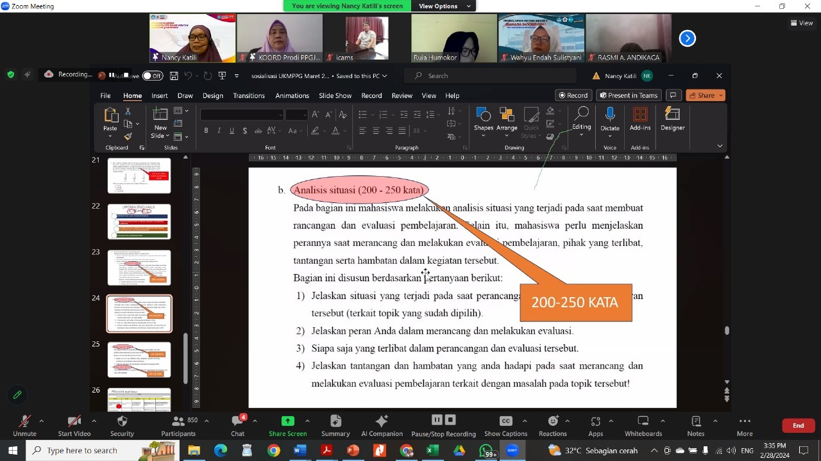Click the Undo arrow in PowerPoint

[x=188, y=76]
